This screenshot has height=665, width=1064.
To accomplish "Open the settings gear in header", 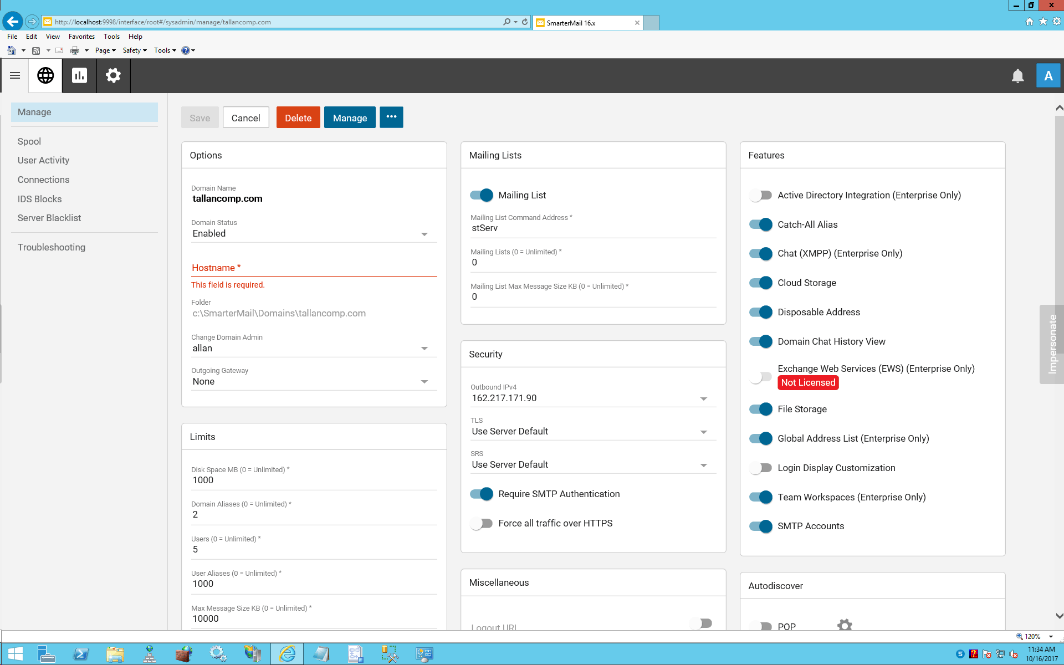I will point(113,75).
